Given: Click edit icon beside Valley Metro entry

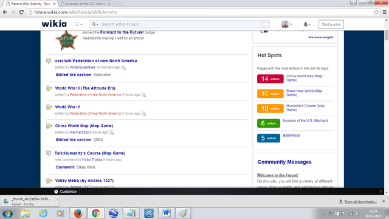Looking at the screenshot, I should [x=49, y=181].
